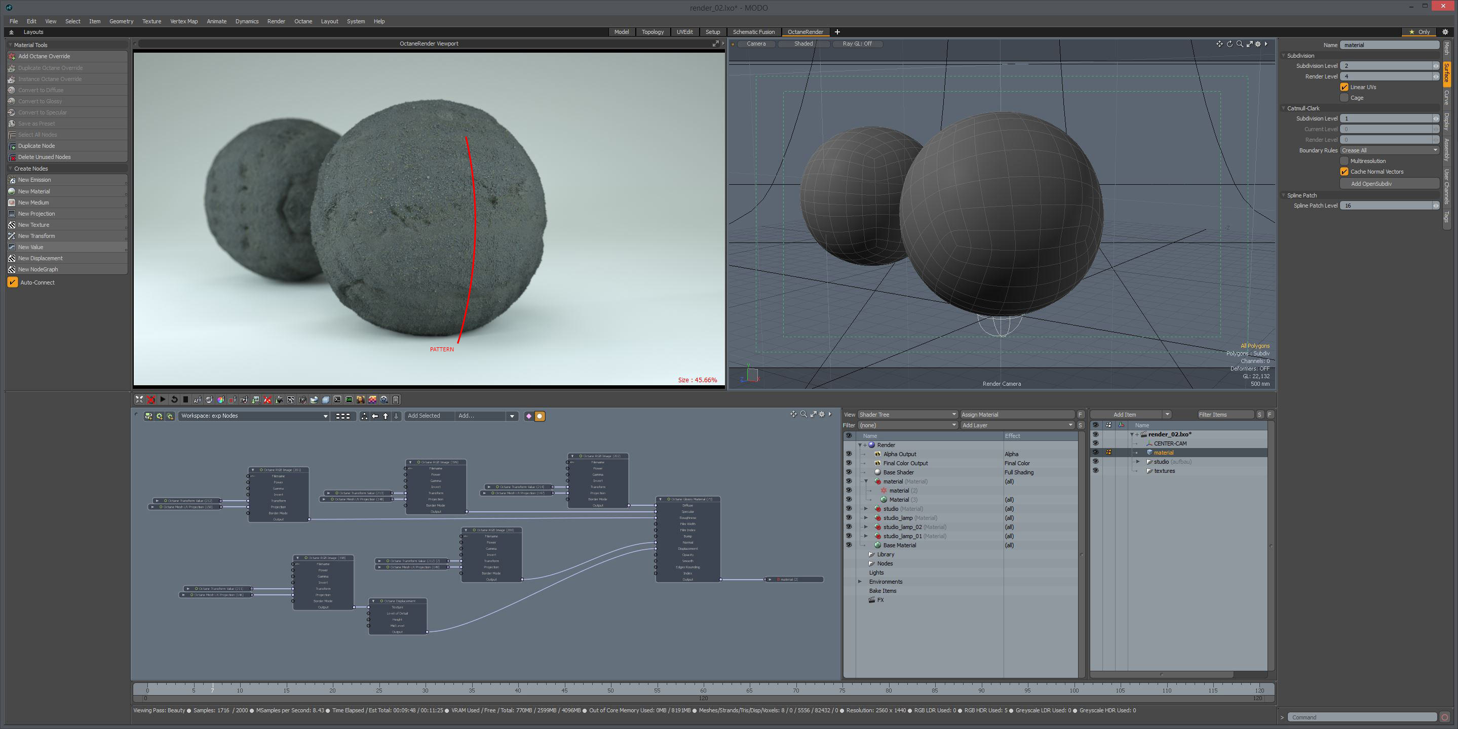The image size is (1458, 729).
Task: Click the left arrow in node workspace toolbar
Action: (375, 416)
